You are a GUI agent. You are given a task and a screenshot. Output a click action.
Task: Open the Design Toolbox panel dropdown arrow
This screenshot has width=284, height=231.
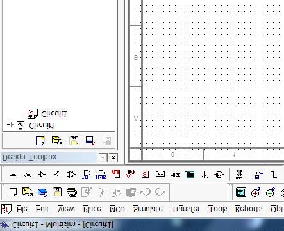pyautogui.click(x=103, y=158)
